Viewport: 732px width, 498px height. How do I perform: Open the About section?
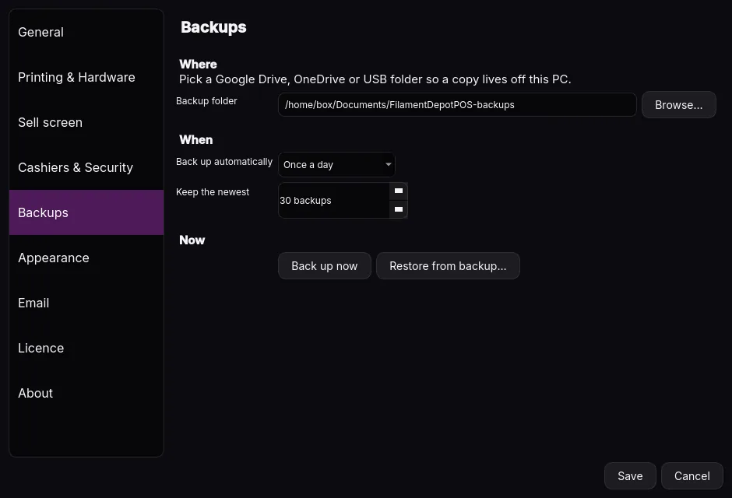pyautogui.click(x=86, y=393)
